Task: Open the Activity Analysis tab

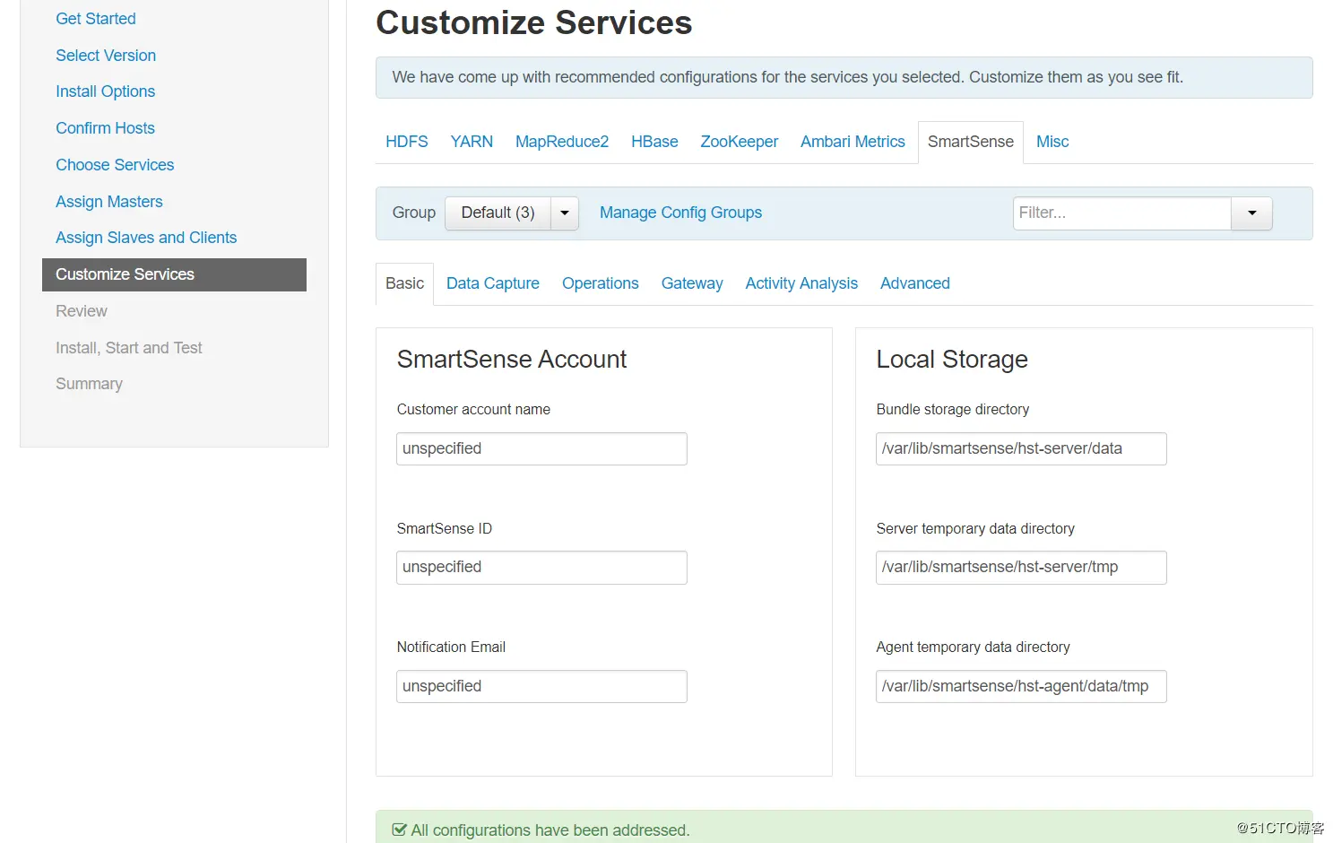Action: coord(801,283)
